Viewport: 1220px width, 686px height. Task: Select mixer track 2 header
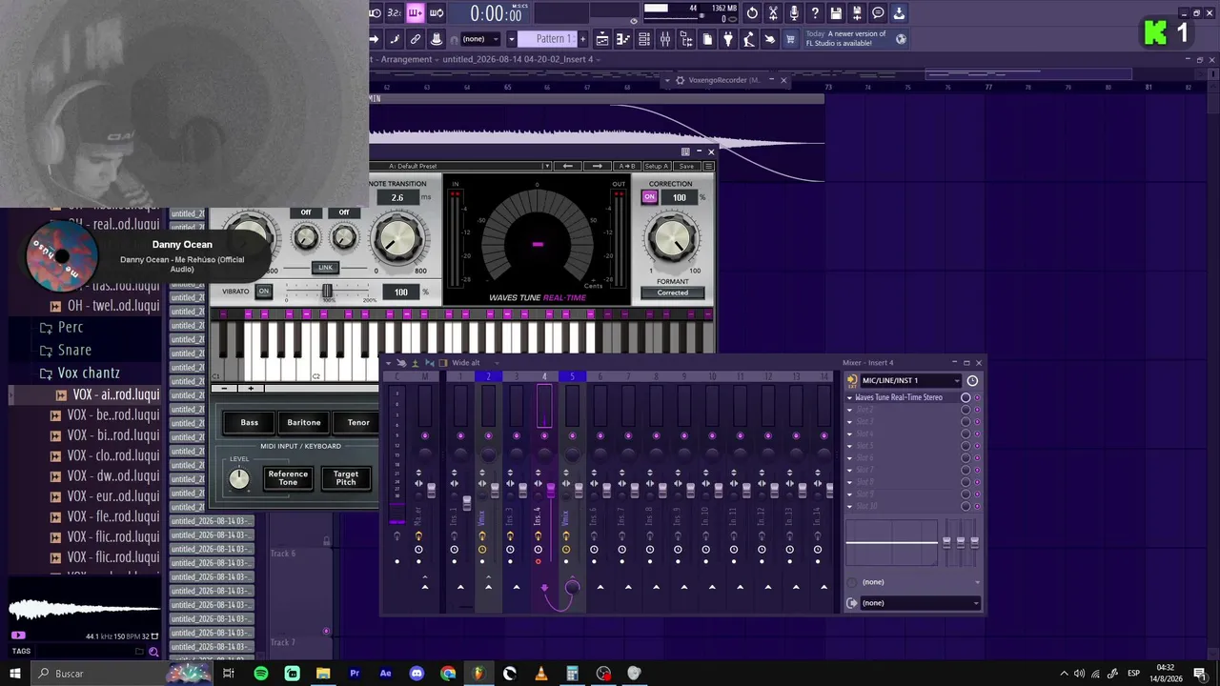(488, 376)
